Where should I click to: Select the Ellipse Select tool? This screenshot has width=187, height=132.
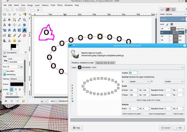tap(9, 14)
